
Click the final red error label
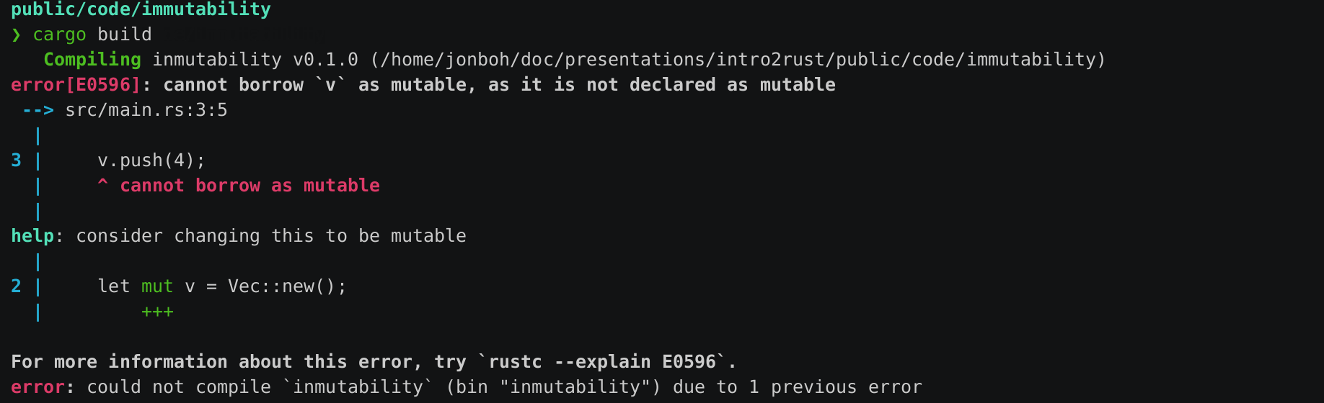coord(37,387)
